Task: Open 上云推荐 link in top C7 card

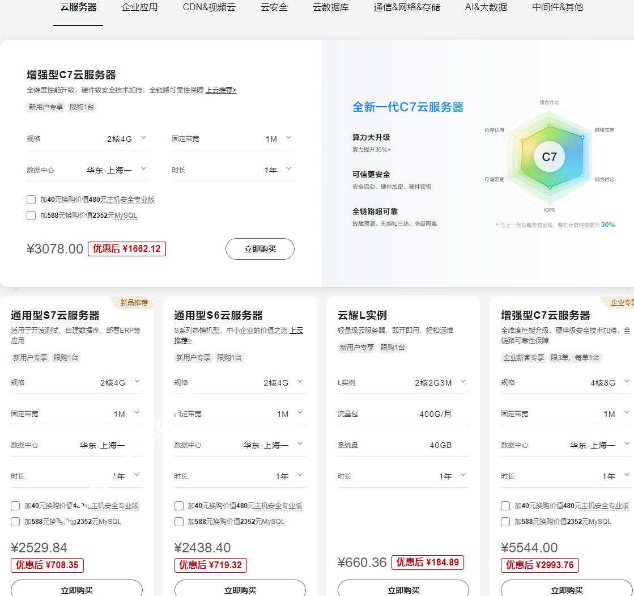Action: tap(220, 90)
